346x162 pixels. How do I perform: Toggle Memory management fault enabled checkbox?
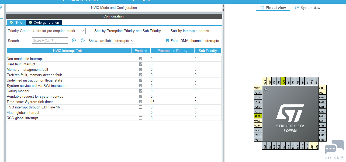[141, 69]
